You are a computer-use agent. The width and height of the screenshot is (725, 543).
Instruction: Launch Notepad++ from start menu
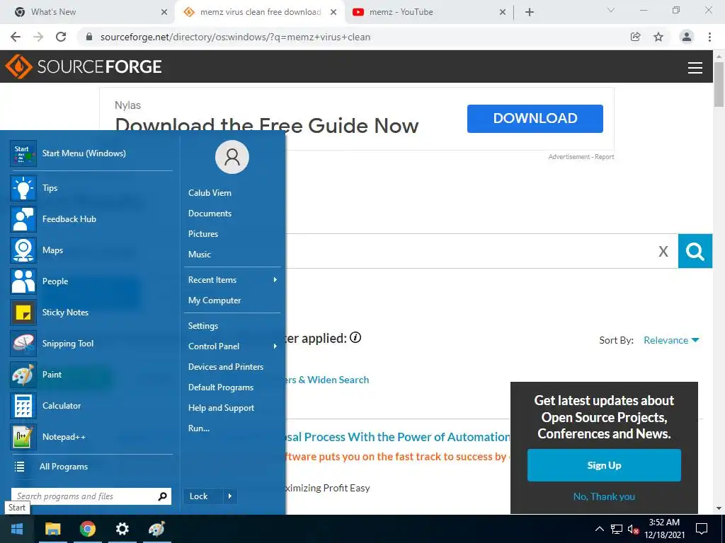[x=91, y=437]
